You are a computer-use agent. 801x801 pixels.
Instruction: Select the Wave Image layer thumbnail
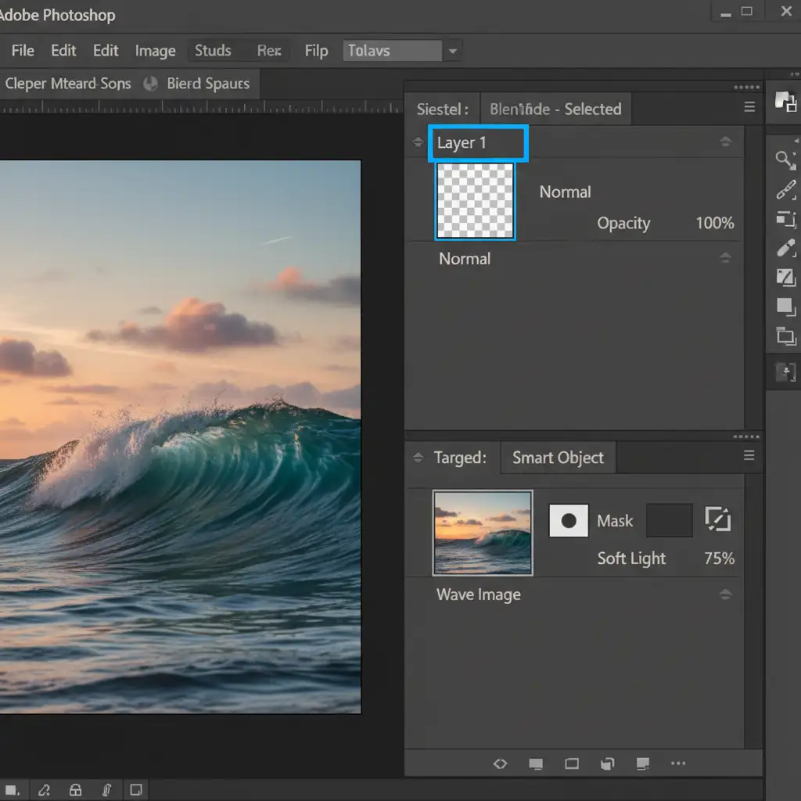483,533
